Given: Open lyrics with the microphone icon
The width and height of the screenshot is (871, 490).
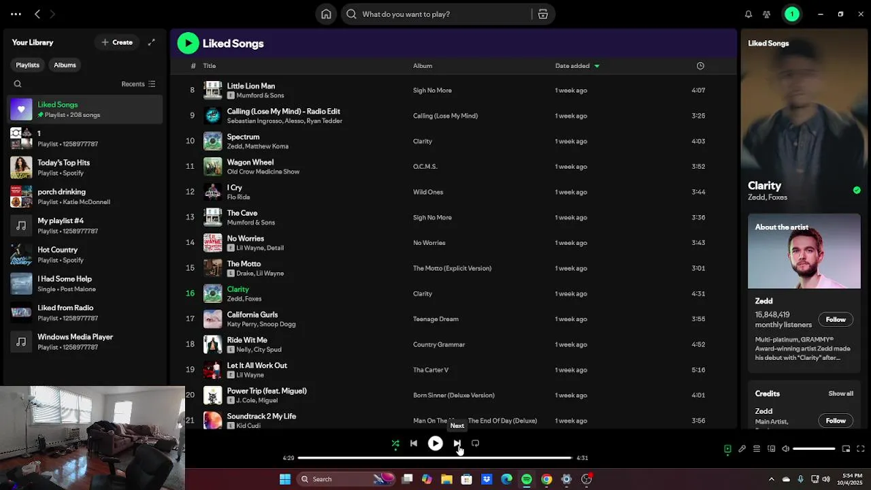Looking at the screenshot, I should pos(742,449).
